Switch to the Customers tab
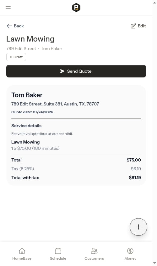 [94, 254]
